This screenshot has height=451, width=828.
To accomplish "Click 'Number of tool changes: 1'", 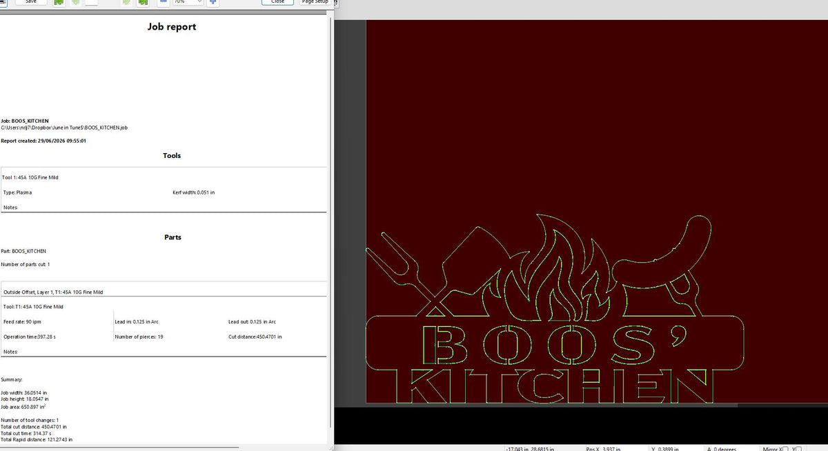I will click(30, 420).
